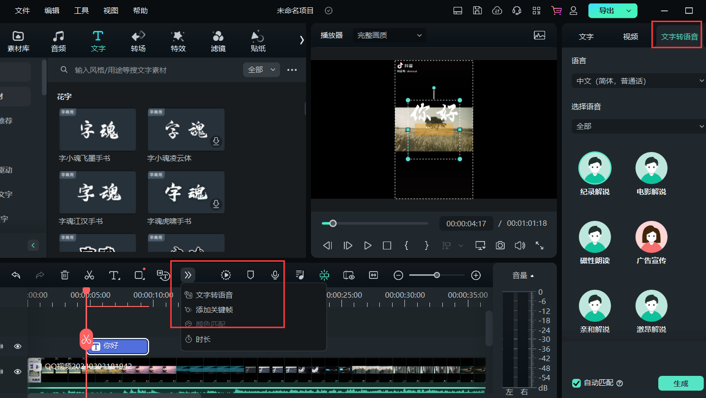
Task: Take a snapshot with the camera icon
Action: coord(500,245)
